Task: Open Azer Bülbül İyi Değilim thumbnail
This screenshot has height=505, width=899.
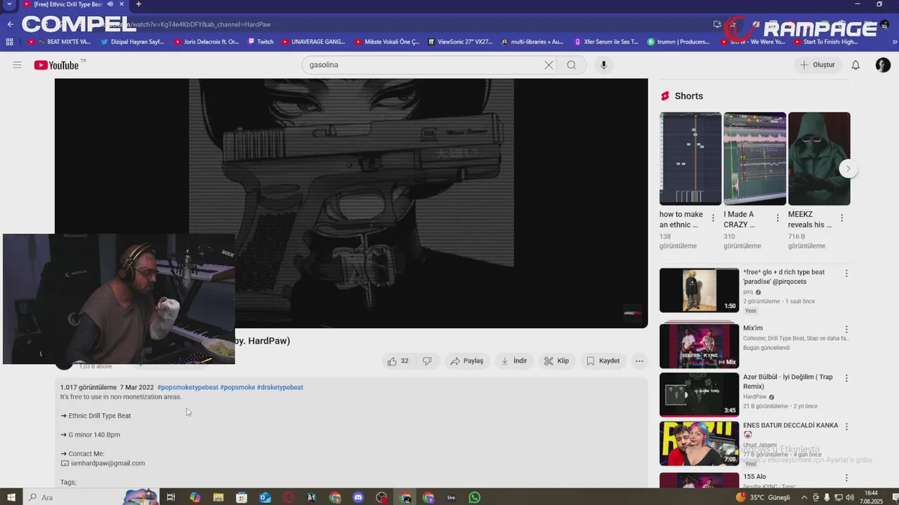Action: (700, 394)
